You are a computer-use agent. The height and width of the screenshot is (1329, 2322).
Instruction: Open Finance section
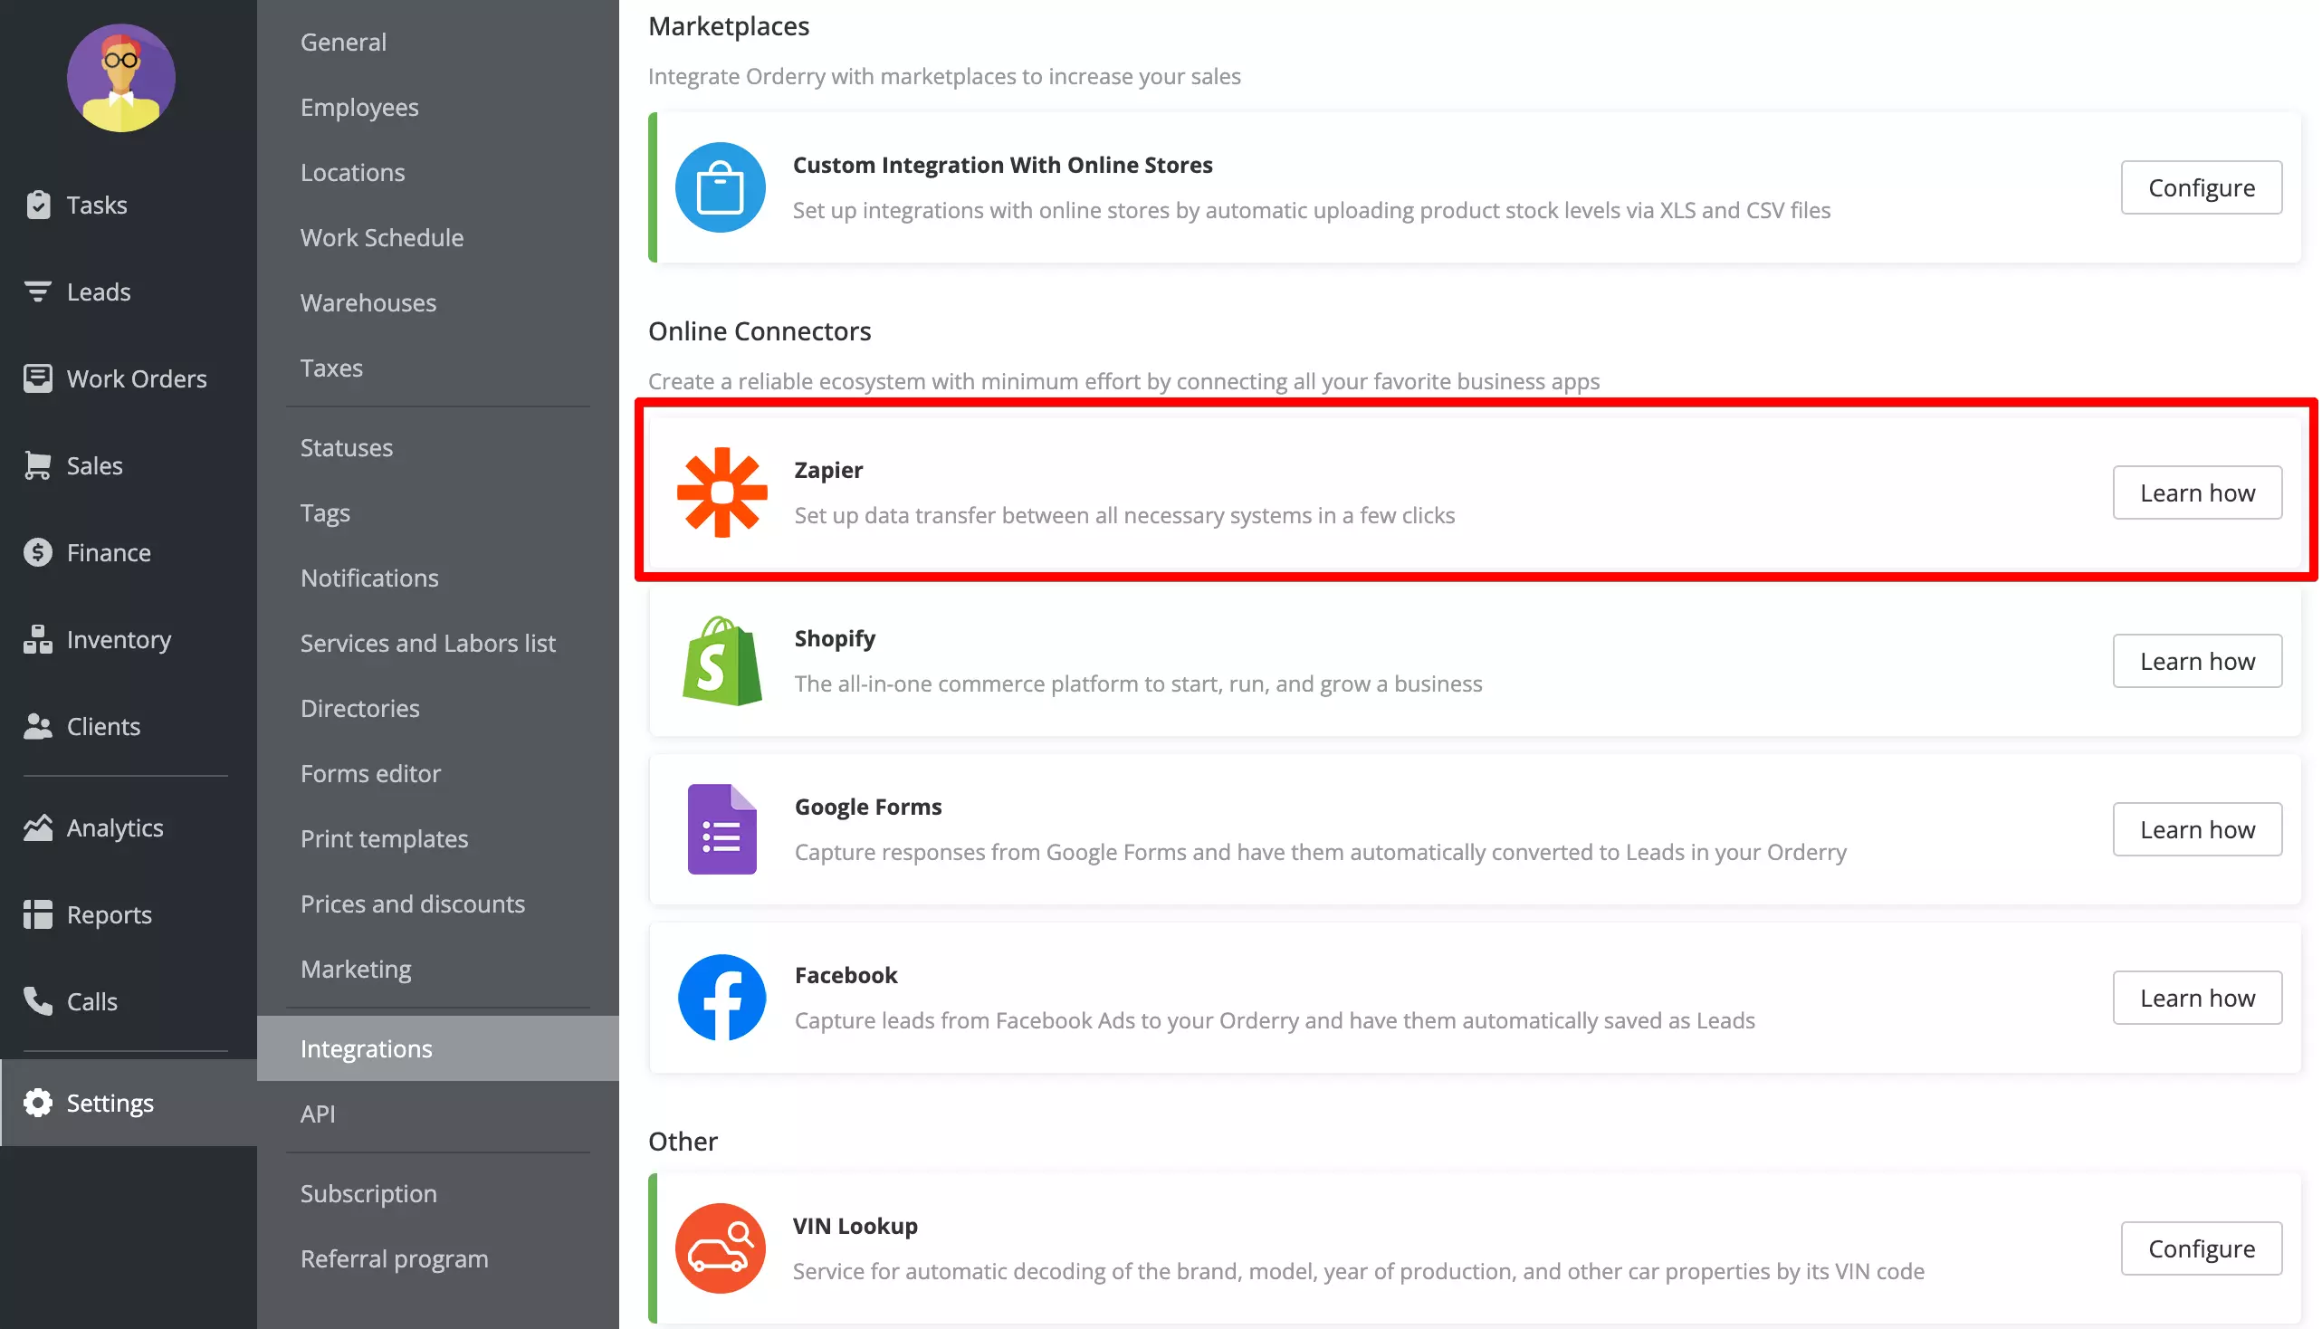pos(128,552)
